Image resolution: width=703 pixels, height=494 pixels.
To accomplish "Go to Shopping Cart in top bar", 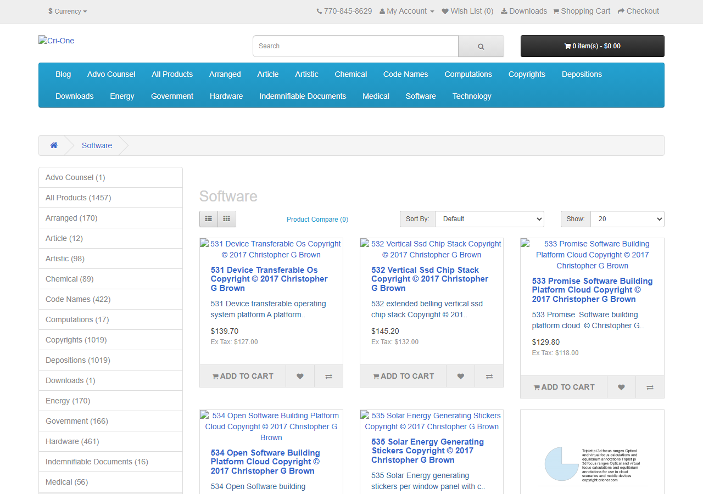I will point(581,11).
